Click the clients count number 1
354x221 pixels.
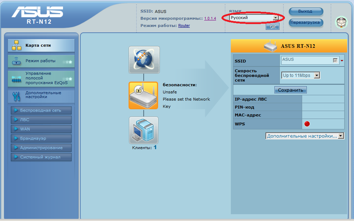coord(155,147)
